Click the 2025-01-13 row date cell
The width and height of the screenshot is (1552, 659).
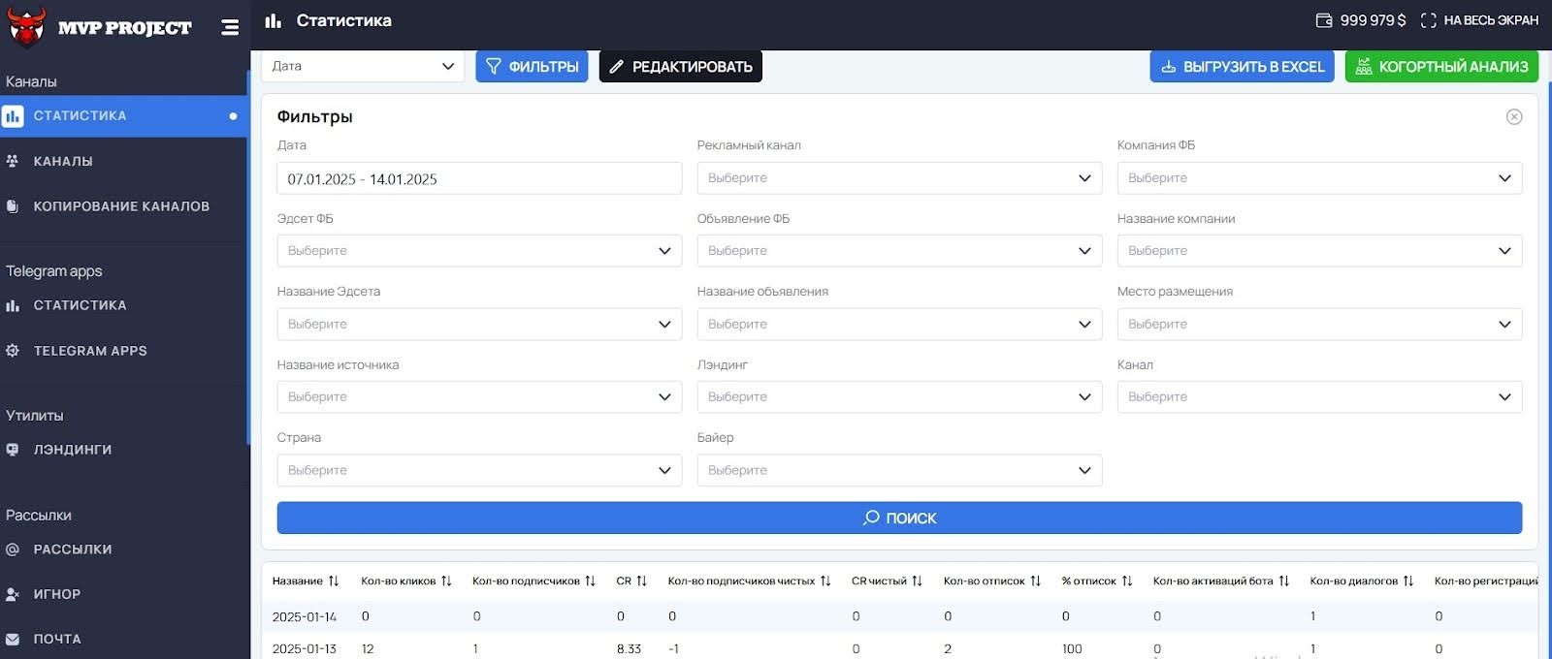click(305, 649)
